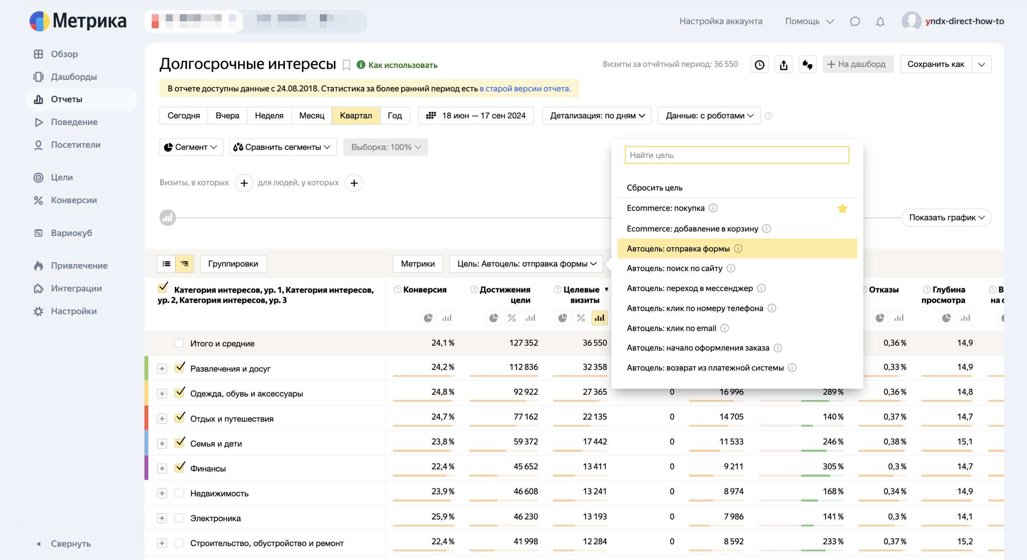The height and width of the screenshot is (560, 1027).
Task: Open Вариокуб in the sidebar
Action: (63, 233)
